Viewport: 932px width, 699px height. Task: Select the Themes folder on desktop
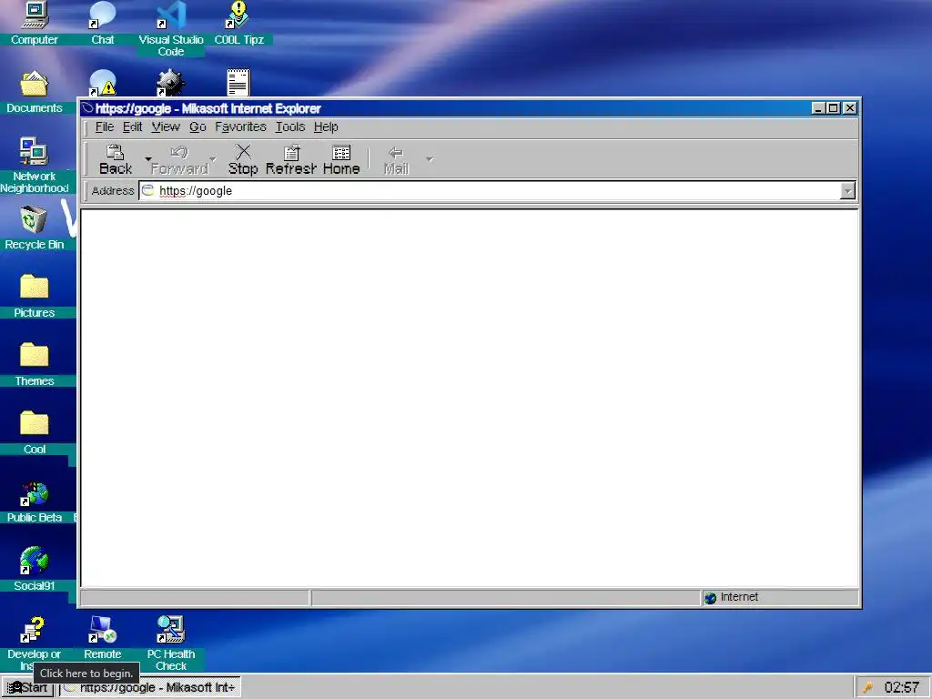(x=34, y=365)
